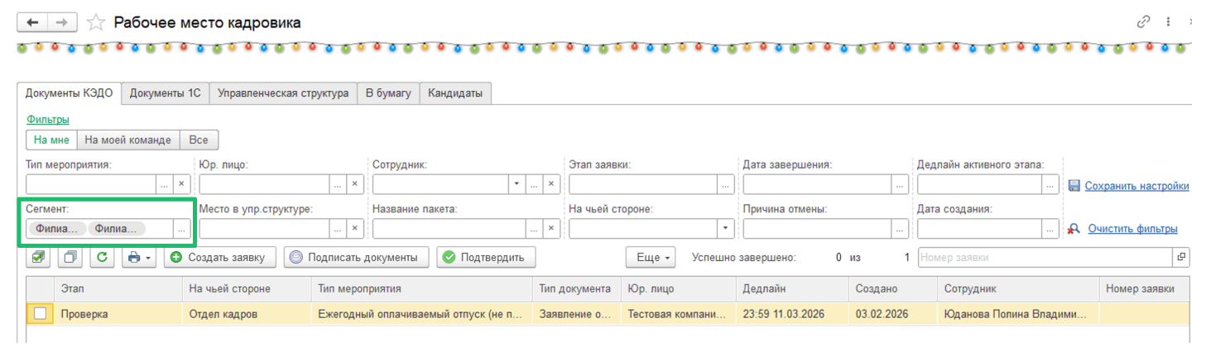The width and height of the screenshot is (1206, 361).
Task: Open Дата создания ellipsis button
Action: click(1050, 228)
